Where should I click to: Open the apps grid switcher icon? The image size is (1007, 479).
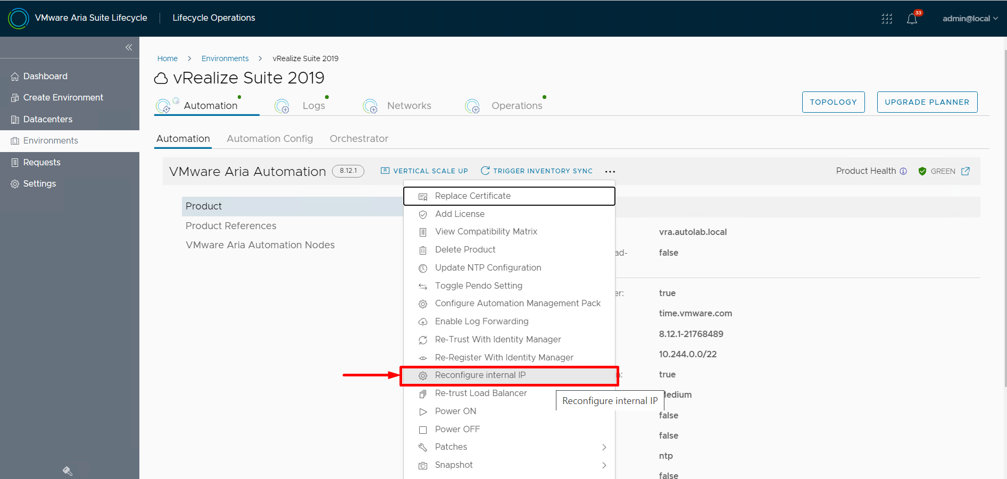tap(887, 19)
